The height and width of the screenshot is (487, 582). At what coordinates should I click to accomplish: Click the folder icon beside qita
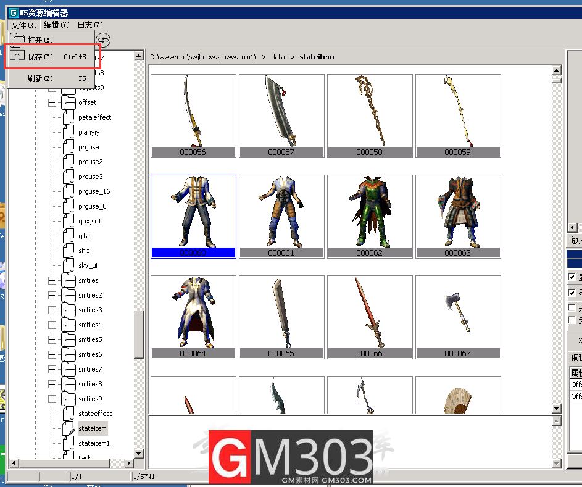click(x=68, y=236)
